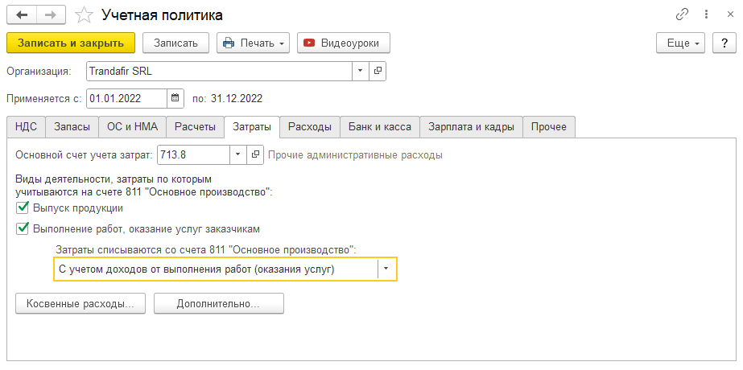Viewport: 743px width, 370px height.
Task: Open the Еще menu
Action: (x=681, y=43)
